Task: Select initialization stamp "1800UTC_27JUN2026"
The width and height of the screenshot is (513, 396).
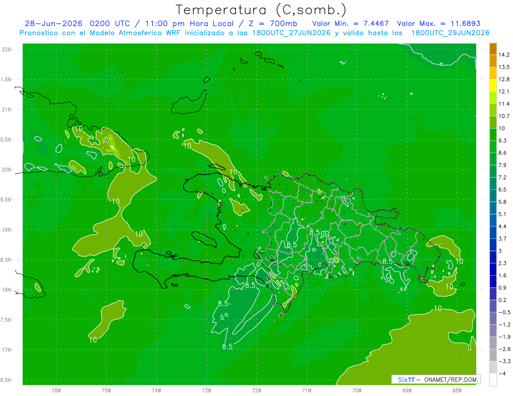Action: point(291,33)
